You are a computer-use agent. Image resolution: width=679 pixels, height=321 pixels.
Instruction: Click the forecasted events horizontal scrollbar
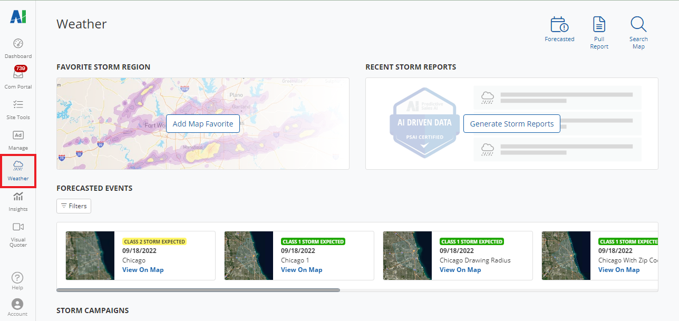[198, 290]
